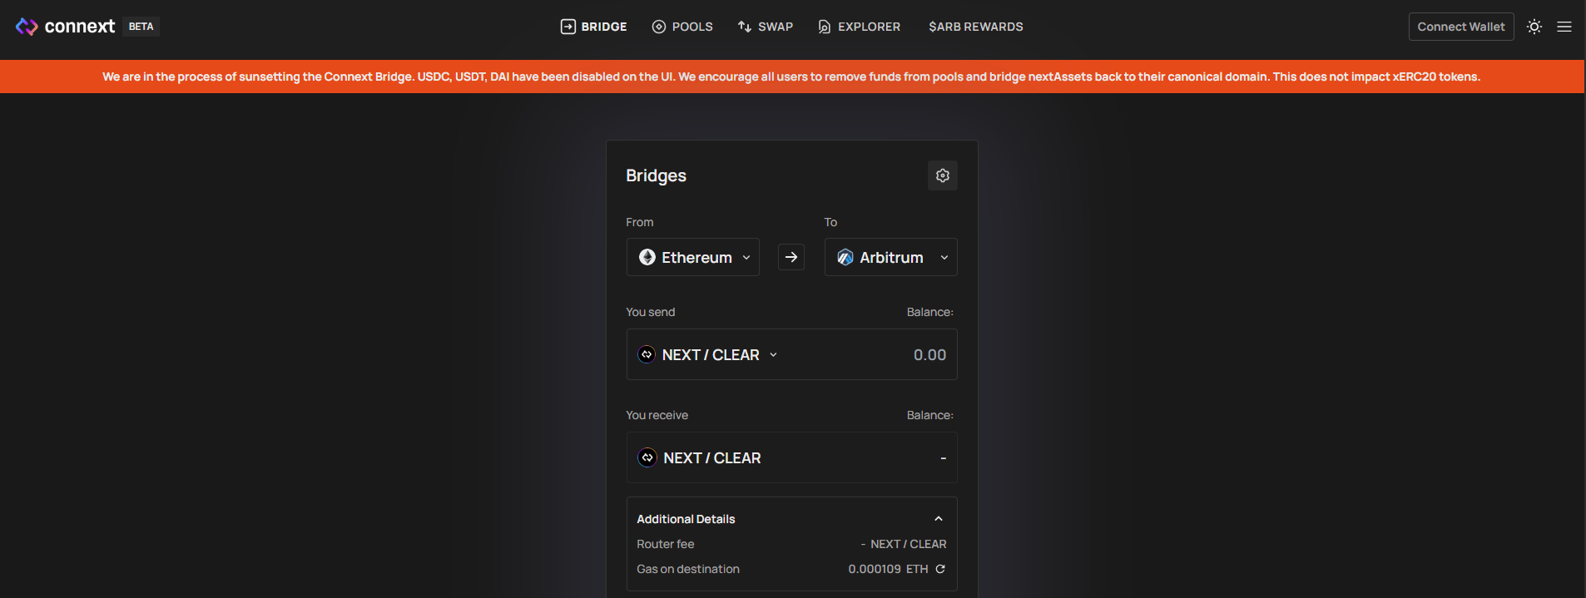The height and width of the screenshot is (598, 1586).
Task: Click the You send Balance label
Action: click(930, 312)
